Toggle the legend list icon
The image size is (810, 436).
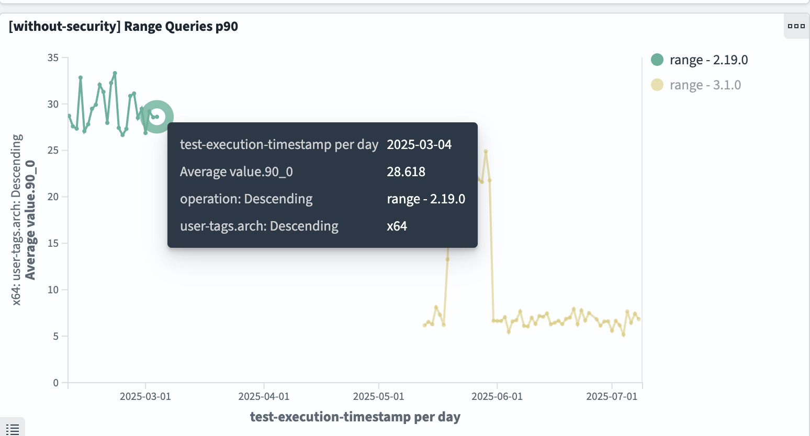[13, 429]
